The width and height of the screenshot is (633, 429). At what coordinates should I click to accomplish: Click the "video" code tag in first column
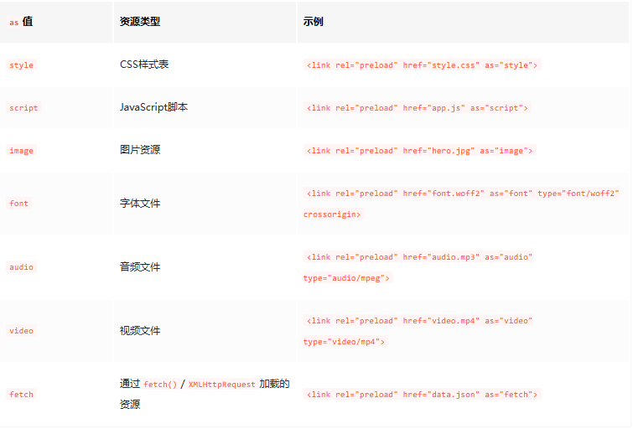point(22,331)
